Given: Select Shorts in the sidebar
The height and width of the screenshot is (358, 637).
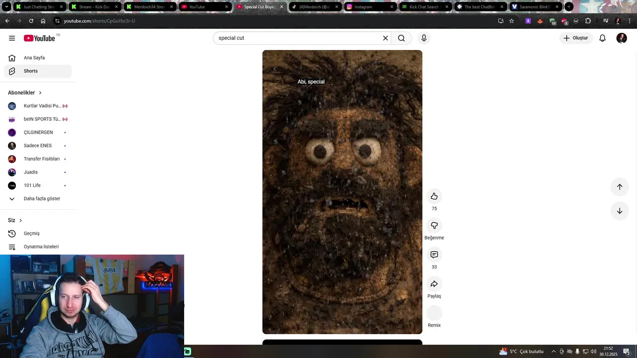Looking at the screenshot, I should 38,71.
